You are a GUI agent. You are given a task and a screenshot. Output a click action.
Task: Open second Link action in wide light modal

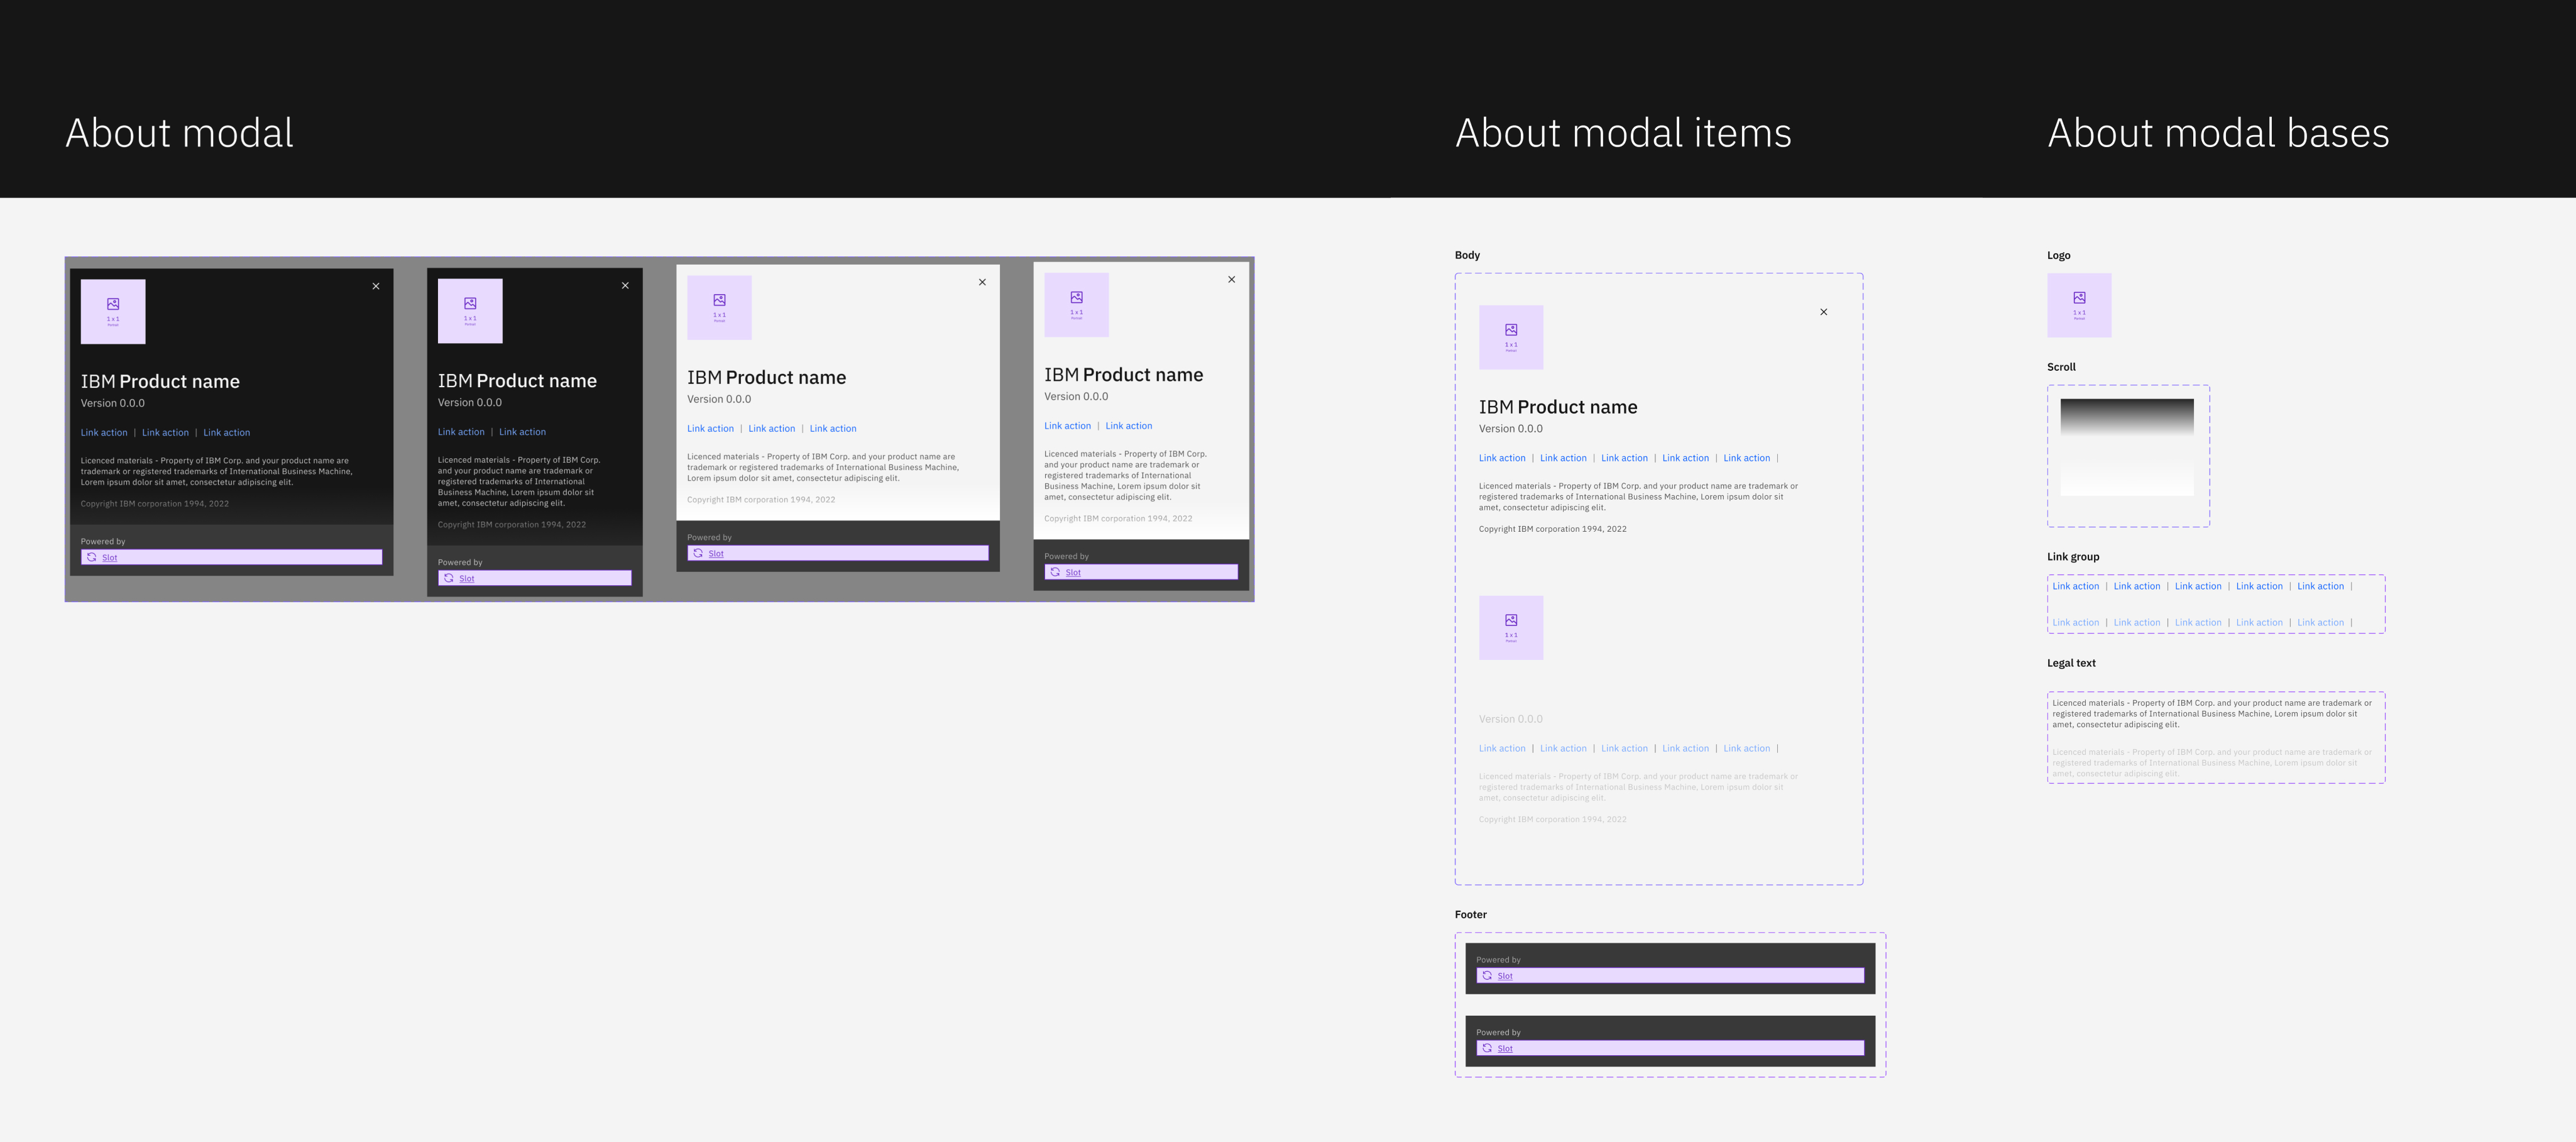[x=772, y=429]
